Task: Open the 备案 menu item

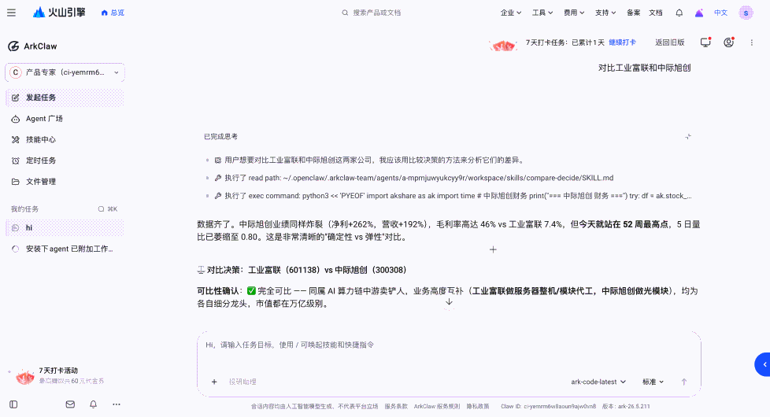Action: point(634,13)
